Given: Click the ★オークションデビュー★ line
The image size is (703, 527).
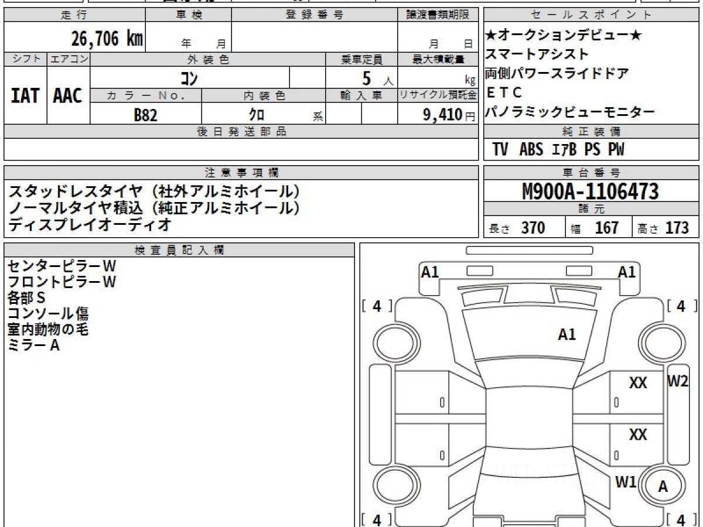Looking at the screenshot, I should click(x=564, y=35).
